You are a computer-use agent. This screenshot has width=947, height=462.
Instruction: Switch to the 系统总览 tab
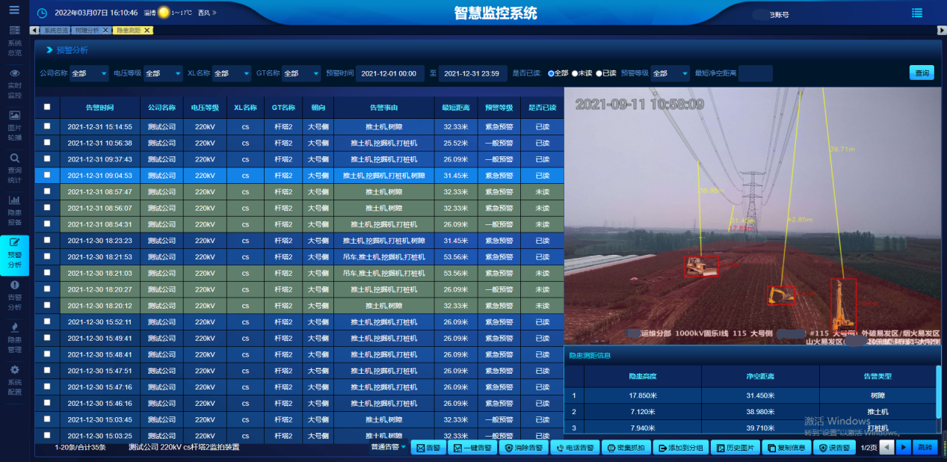[55, 31]
